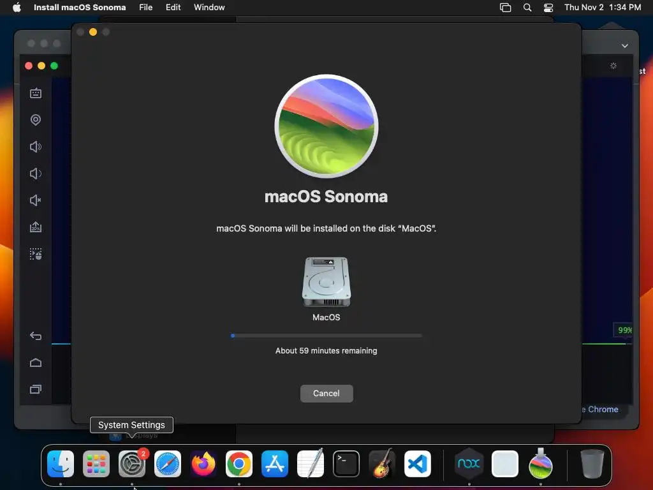Click volume down icon in Nox sidebar
The width and height of the screenshot is (653, 490).
pos(36,174)
